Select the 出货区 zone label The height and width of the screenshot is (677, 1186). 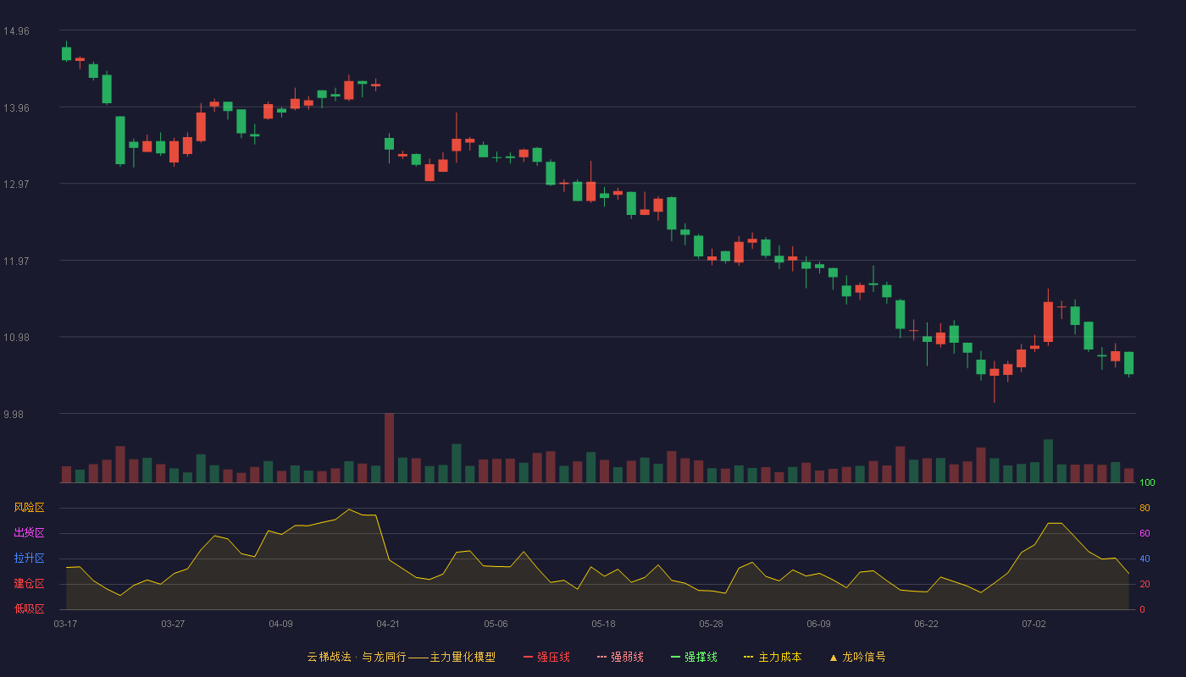coord(30,533)
